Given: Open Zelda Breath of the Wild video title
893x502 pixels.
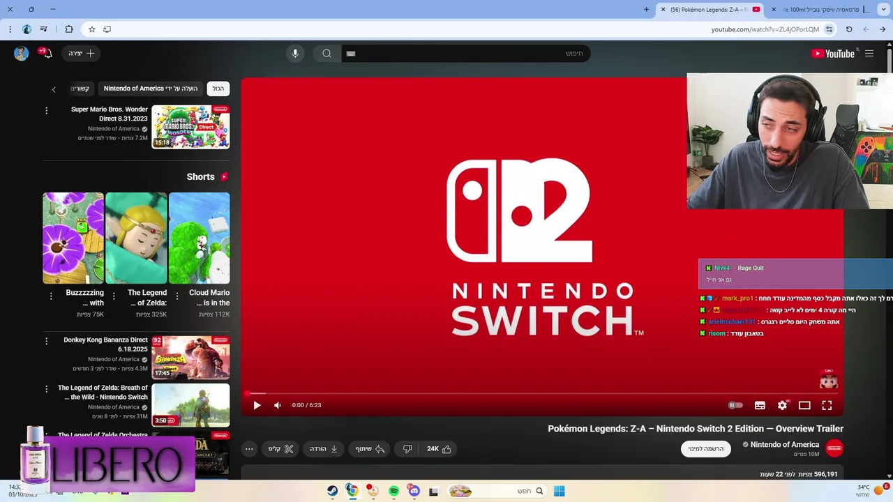Looking at the screenshot, I should tap(103, 393).
